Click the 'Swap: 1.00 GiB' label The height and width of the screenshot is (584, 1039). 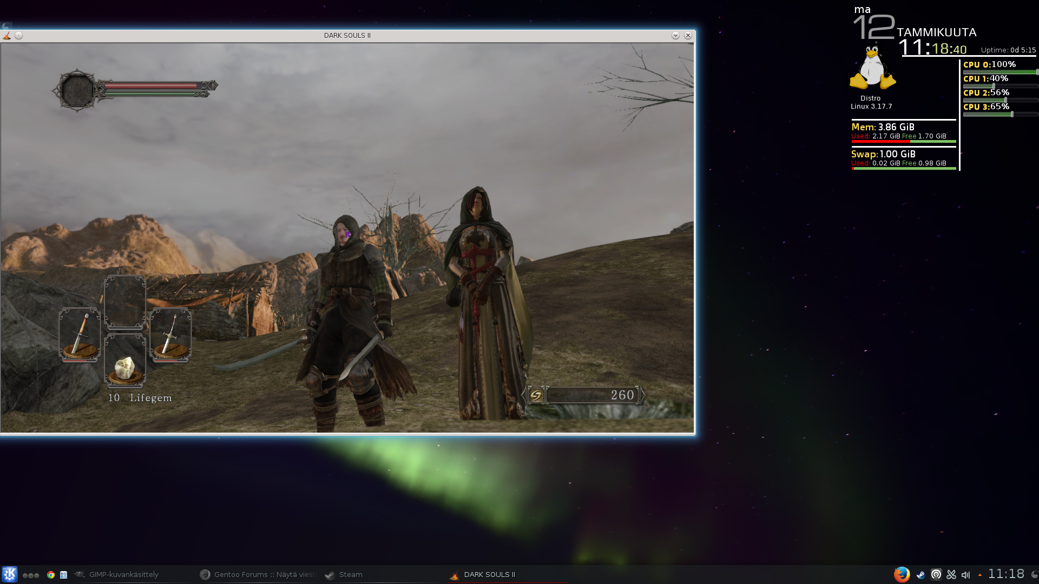pos(883,154)
